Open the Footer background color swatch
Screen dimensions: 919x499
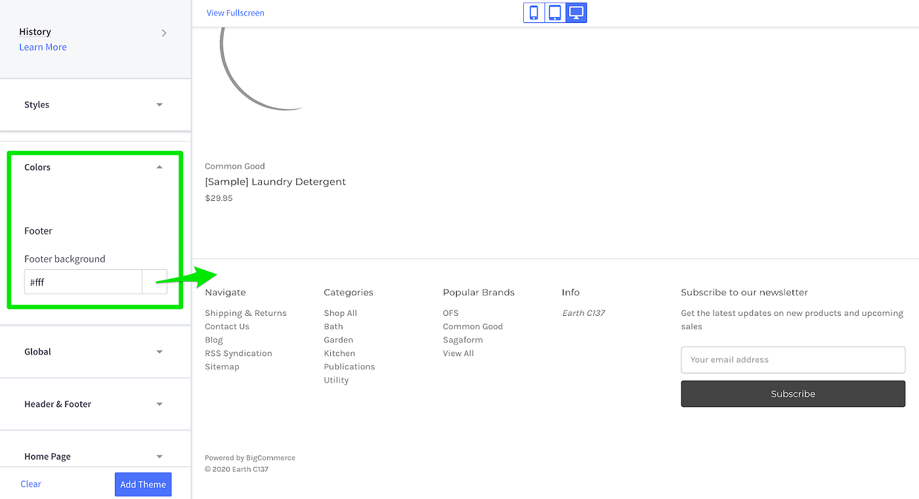[155, 282]
